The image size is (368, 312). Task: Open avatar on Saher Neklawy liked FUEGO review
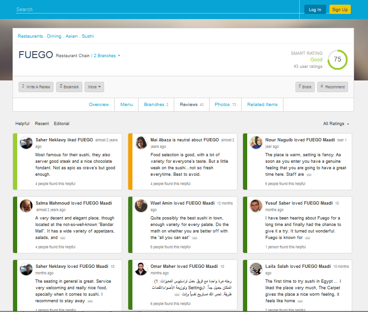[x=26, y=142]
